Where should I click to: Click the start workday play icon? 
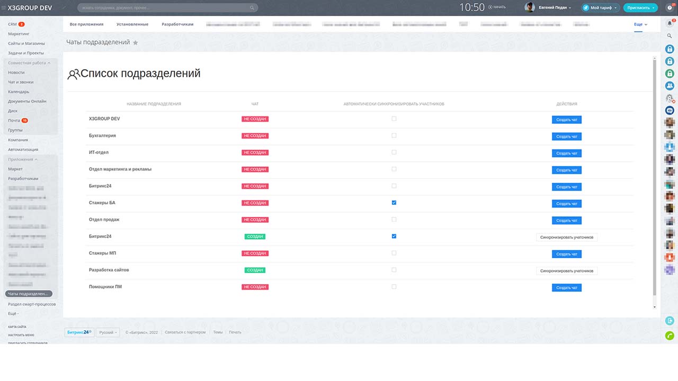click(490, 7)
